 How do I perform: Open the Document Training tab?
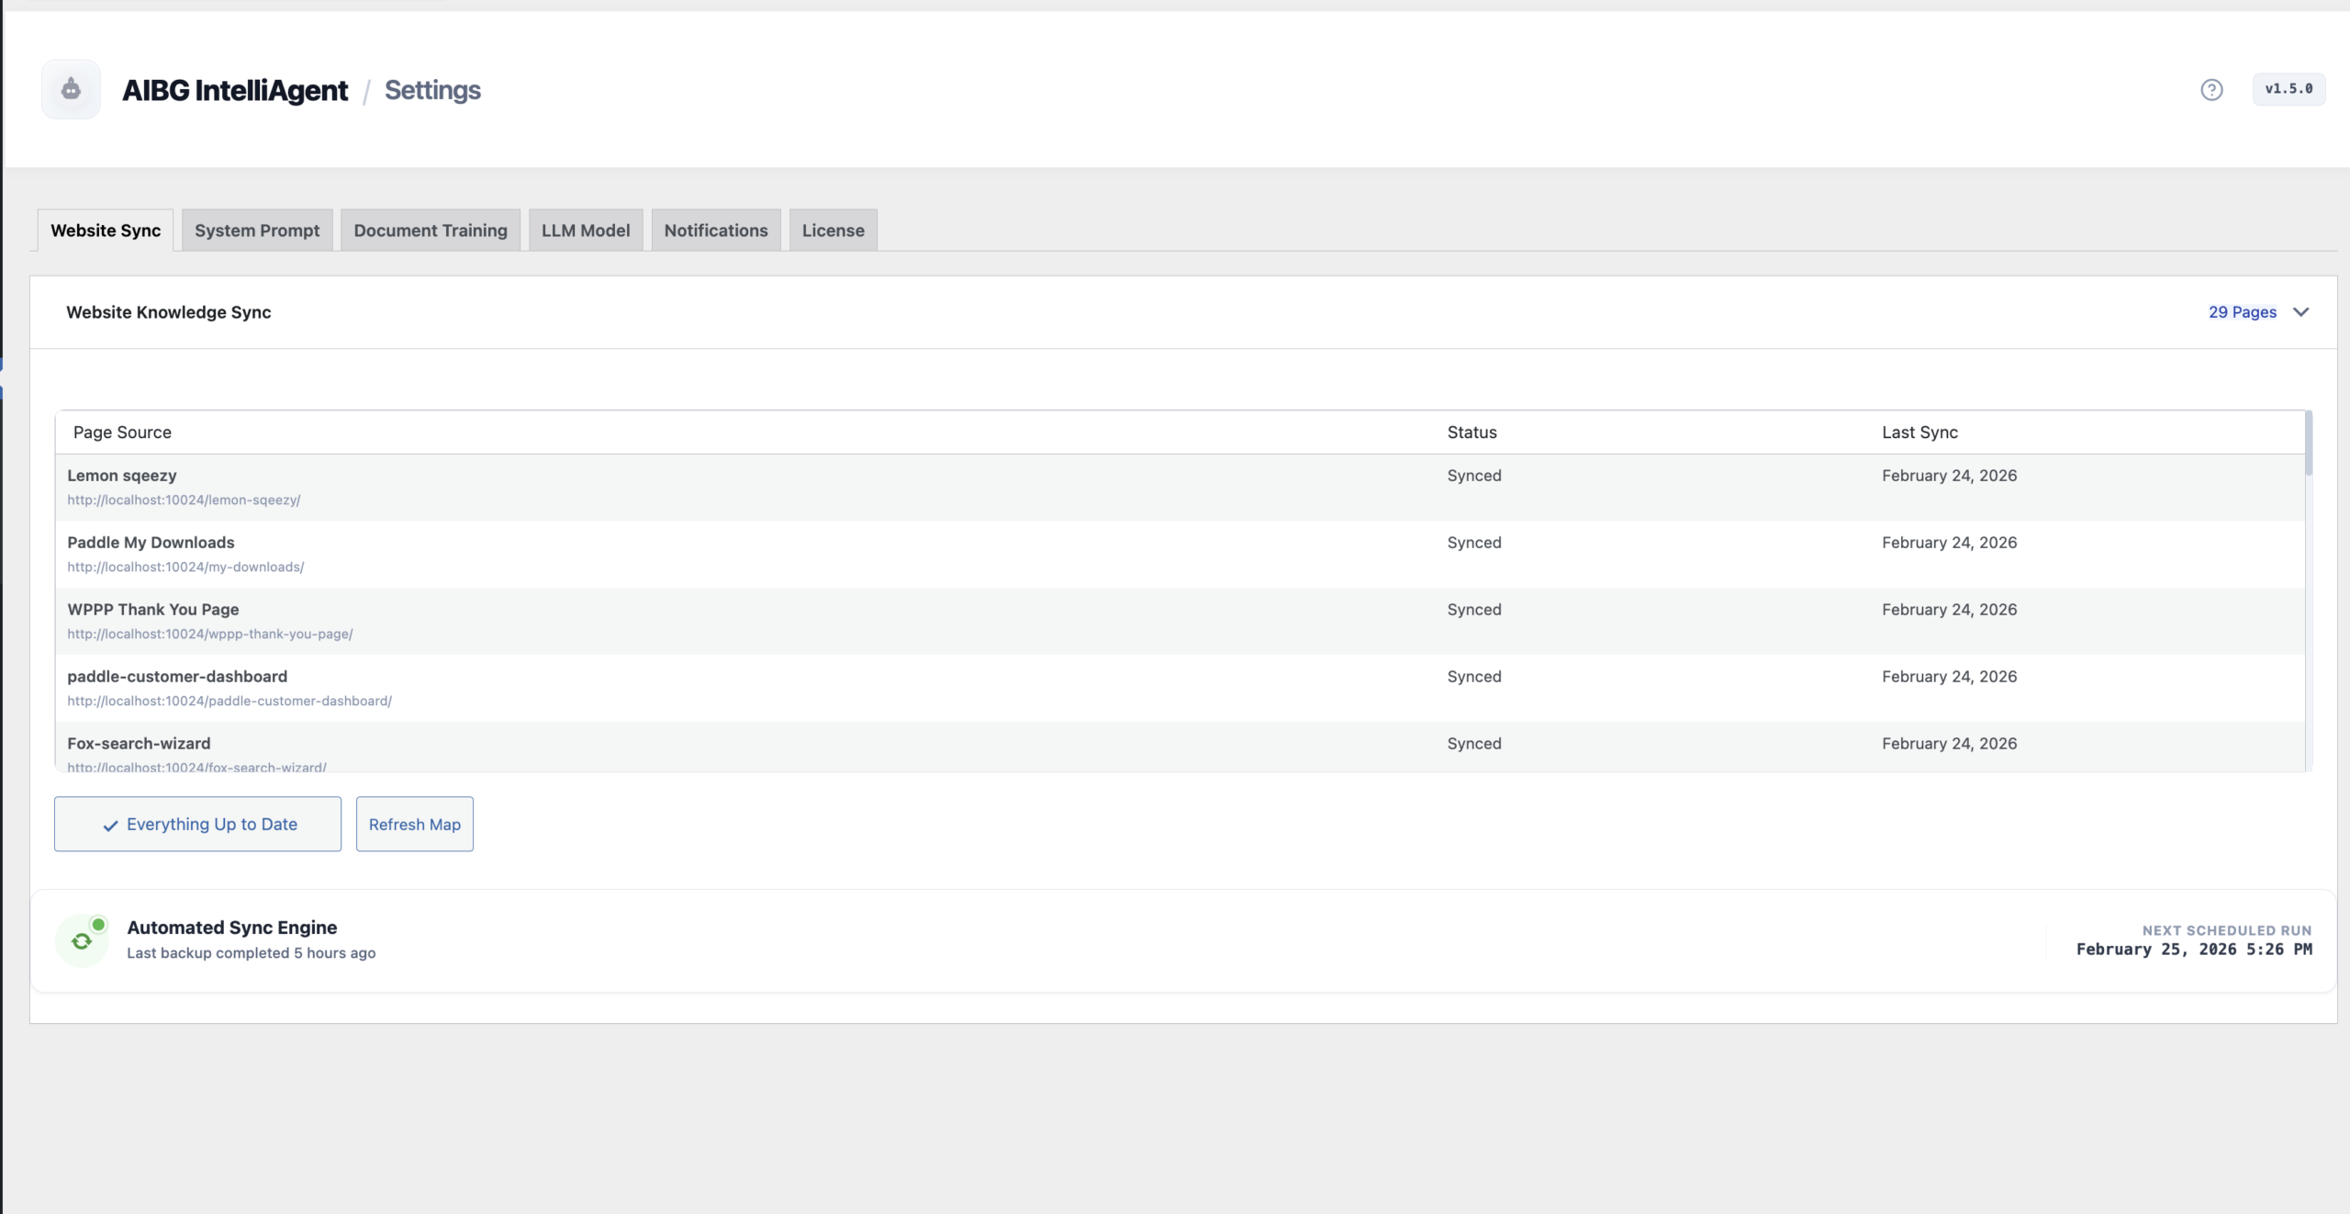(x=430, y=230)
